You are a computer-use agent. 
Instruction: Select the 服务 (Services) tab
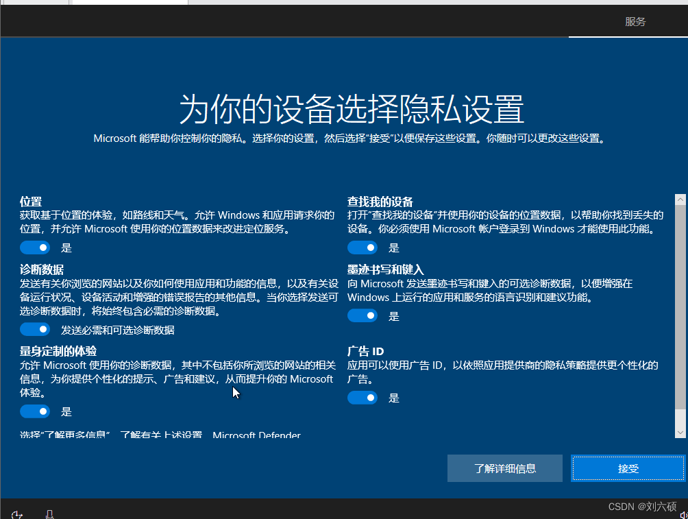point(635,21)
